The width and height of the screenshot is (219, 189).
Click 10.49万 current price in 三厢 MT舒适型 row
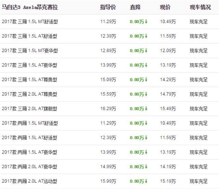point(168,21)
